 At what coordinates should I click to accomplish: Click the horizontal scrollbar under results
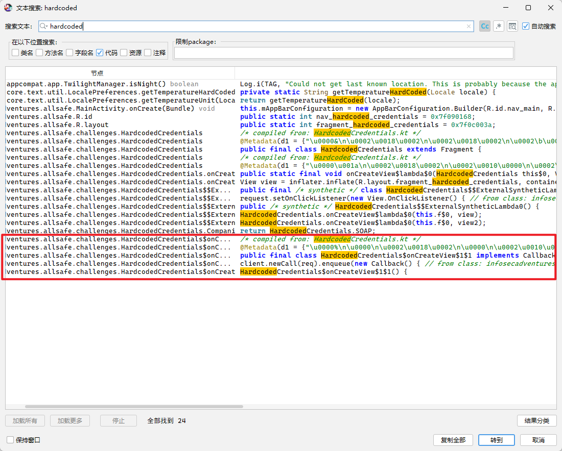point(134,406)
